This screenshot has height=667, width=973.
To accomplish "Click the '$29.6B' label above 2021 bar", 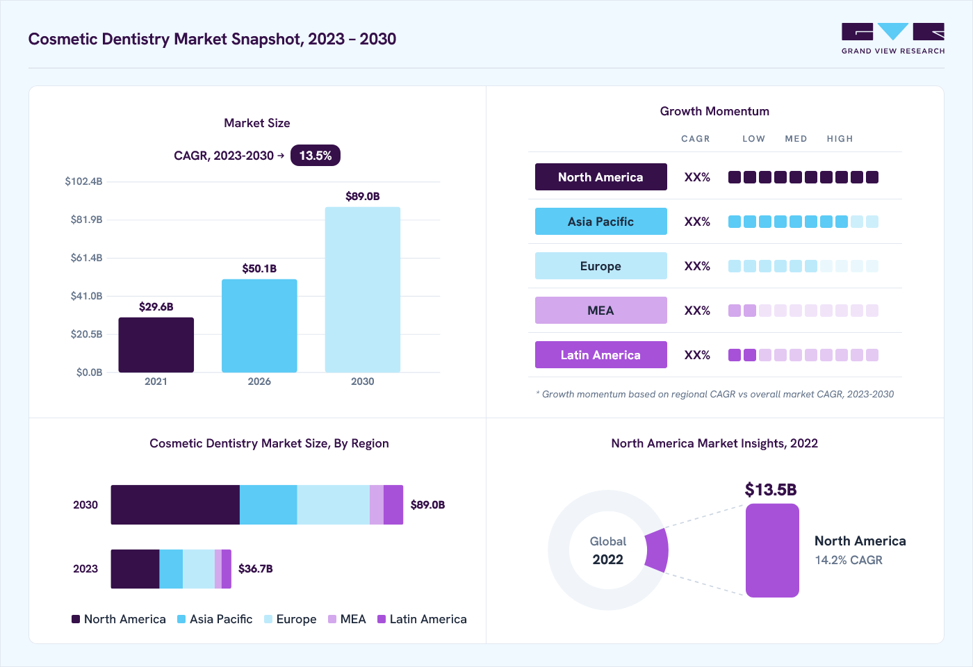I will 156,307.
